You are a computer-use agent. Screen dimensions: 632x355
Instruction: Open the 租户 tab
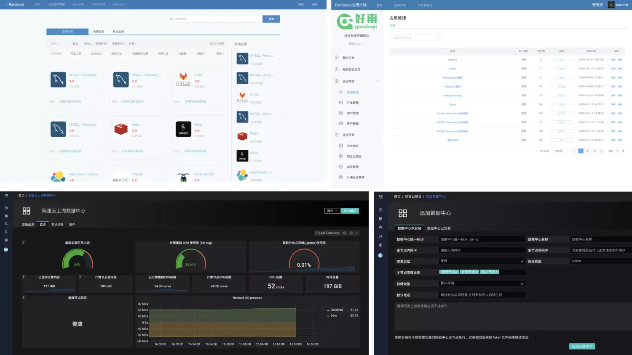click(72, 225)
